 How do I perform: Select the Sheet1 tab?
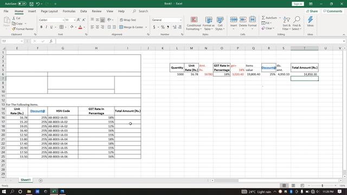coord(25,180)
